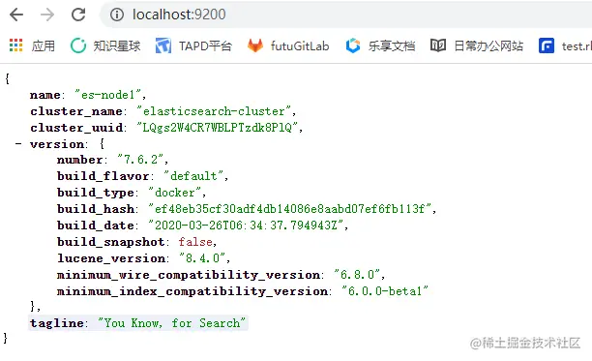Select the "elasticsearch-cluster" value
This screenshot has height=361, width=592.
[214, 111]
